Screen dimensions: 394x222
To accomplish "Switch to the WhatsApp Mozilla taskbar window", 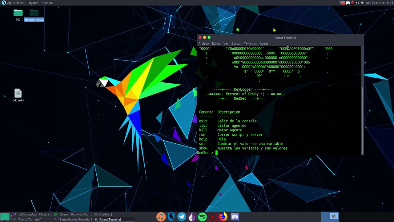I will point(32,214).
